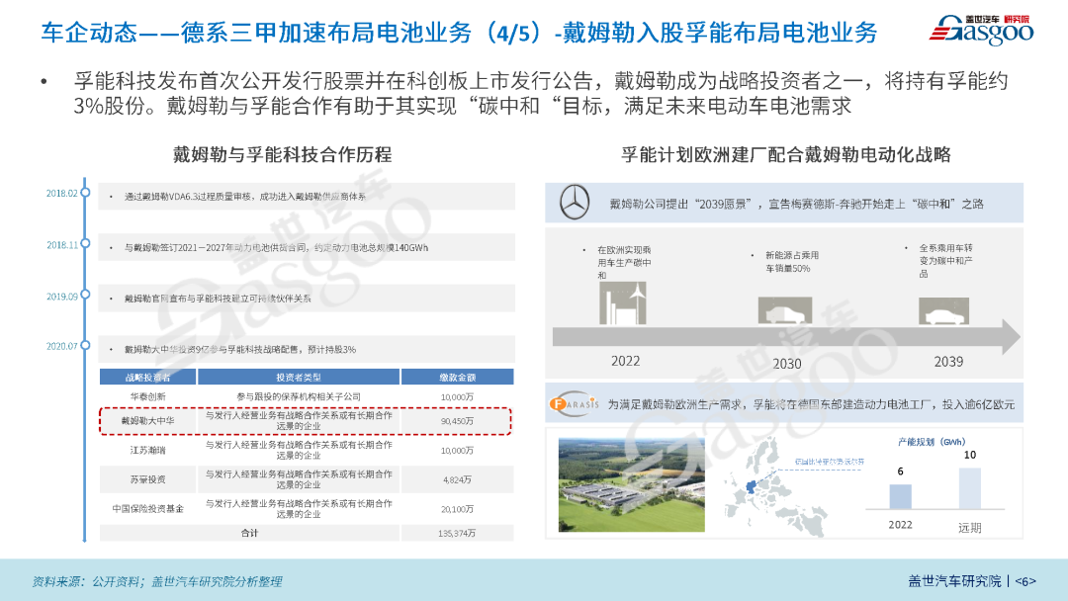Click the 2020.07 entry about 投资9亿
The width and height of the screenshot is (1068, 601).
pyautogui.click(x=307, y=349)
